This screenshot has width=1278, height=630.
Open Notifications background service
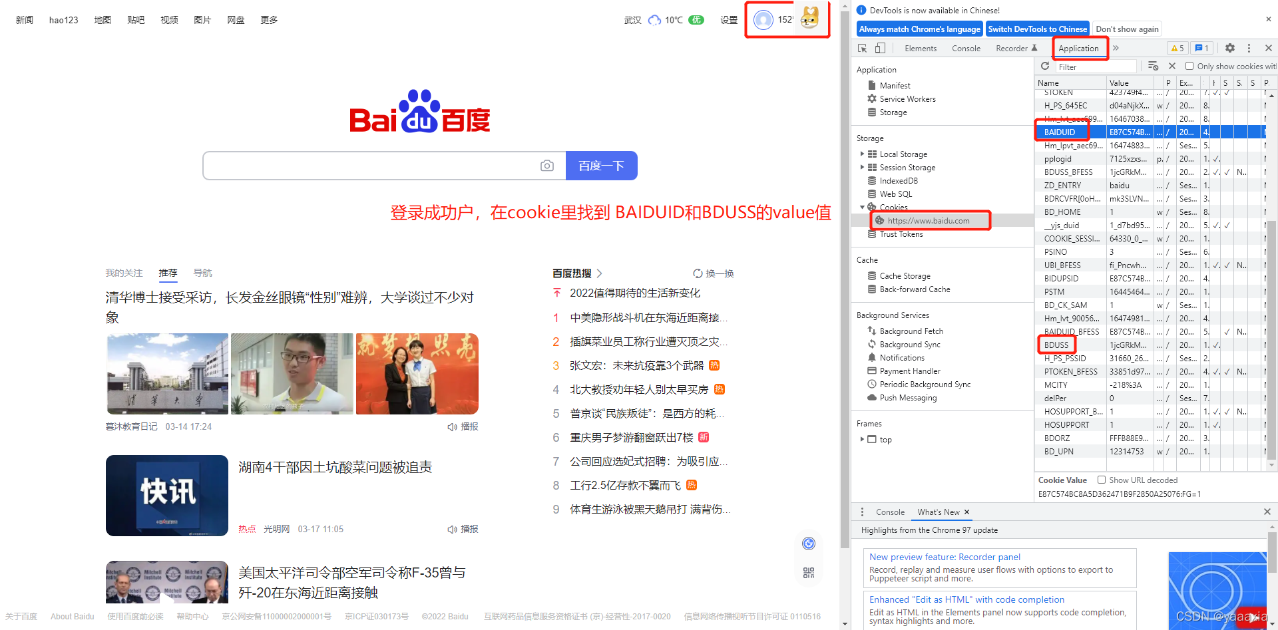(x=901, y=357)
